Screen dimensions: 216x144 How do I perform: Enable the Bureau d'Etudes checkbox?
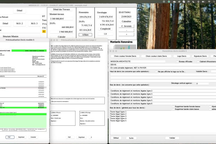point(177,62)
